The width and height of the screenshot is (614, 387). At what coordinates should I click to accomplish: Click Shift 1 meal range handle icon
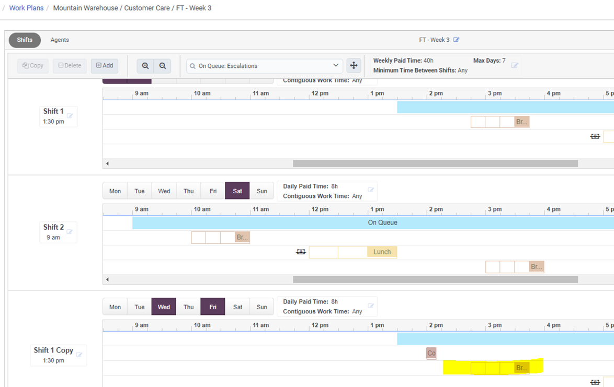(x=595, y=136)
